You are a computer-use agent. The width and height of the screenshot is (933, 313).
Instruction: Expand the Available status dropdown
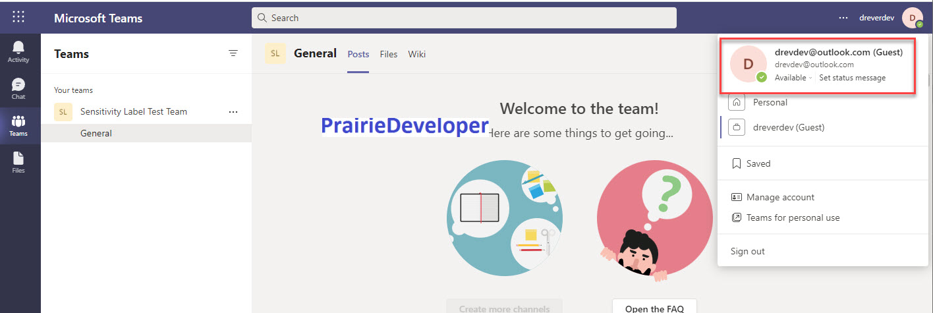(793, 78)
